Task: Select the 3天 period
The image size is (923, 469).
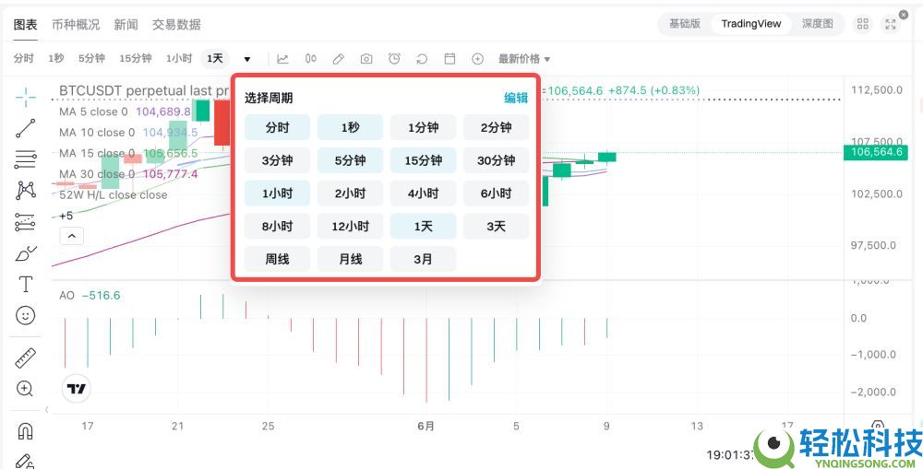Action: [x=497, y=227]
